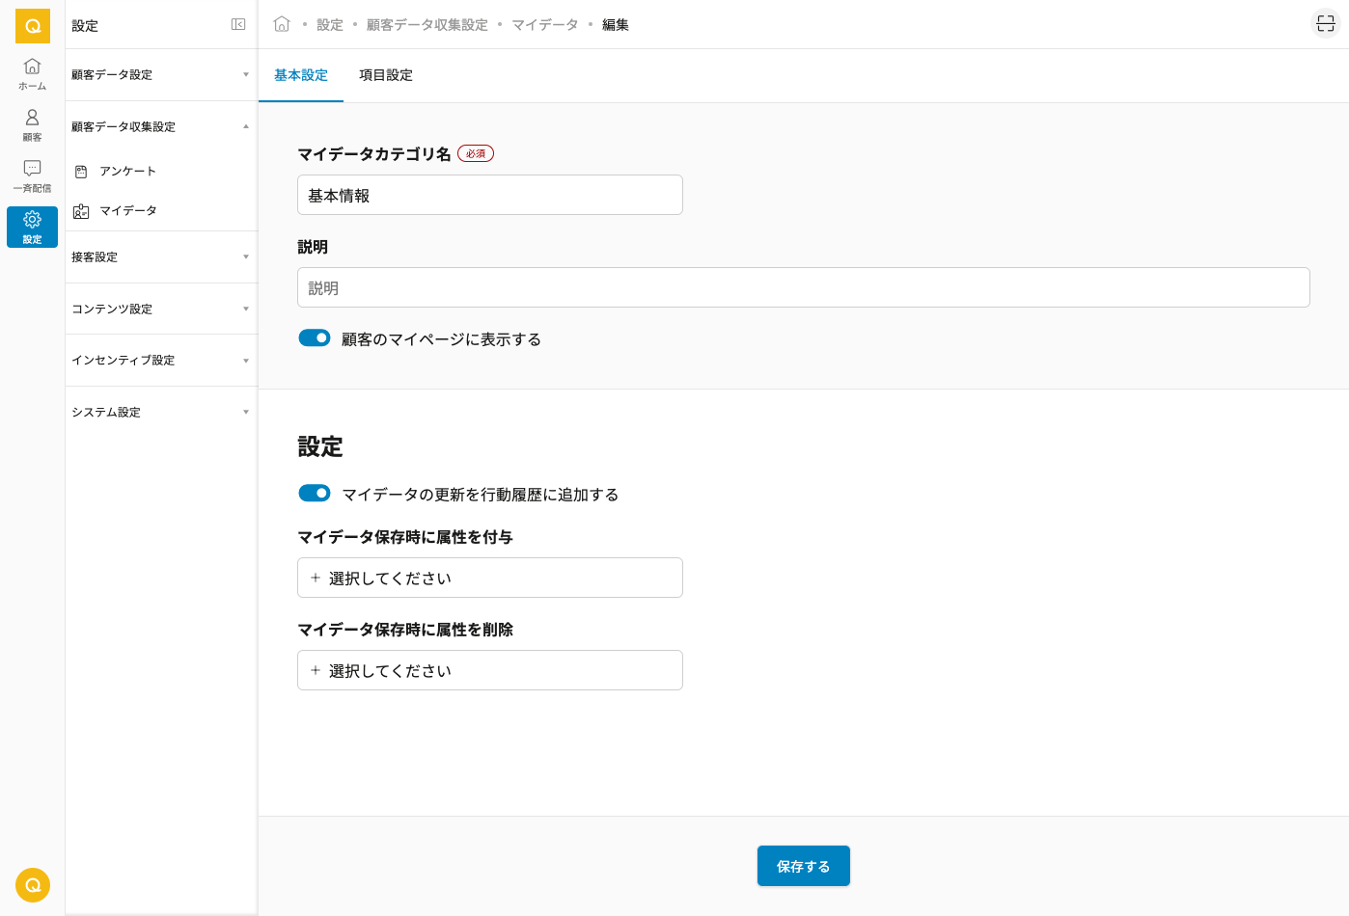Collapse the 顧客データ収集設定 section
Screen dimensions: 1349x916
tap(160, 126)
